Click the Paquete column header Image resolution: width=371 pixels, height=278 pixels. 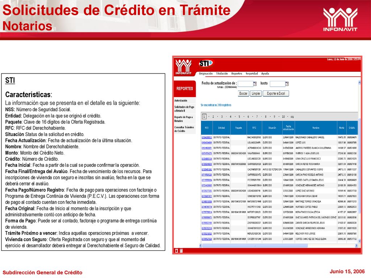coord(238,128)
